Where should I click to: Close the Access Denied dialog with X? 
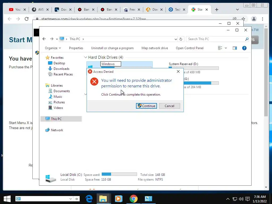coord(178,71)
